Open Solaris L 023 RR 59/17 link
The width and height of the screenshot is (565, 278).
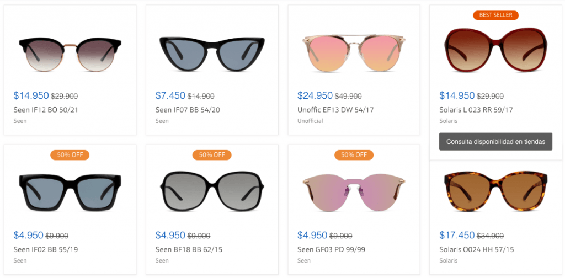[x=476, y=110]
